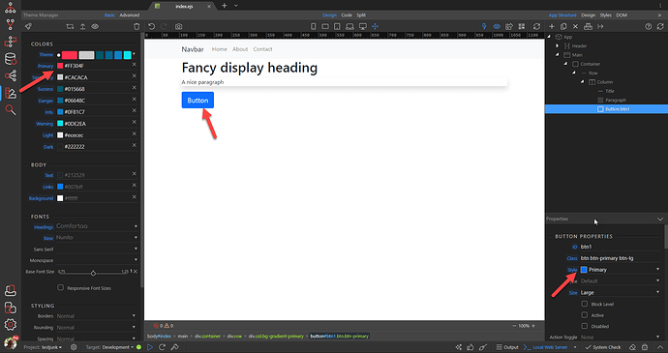The height and width of the screenshot is (353, 668).
Task: Collapse the Container node in tree
Action: pos(565,64)
